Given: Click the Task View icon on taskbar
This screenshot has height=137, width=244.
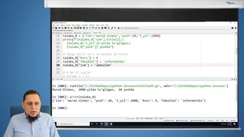Looking at the screenshot, I should click(x=96, y=124).
